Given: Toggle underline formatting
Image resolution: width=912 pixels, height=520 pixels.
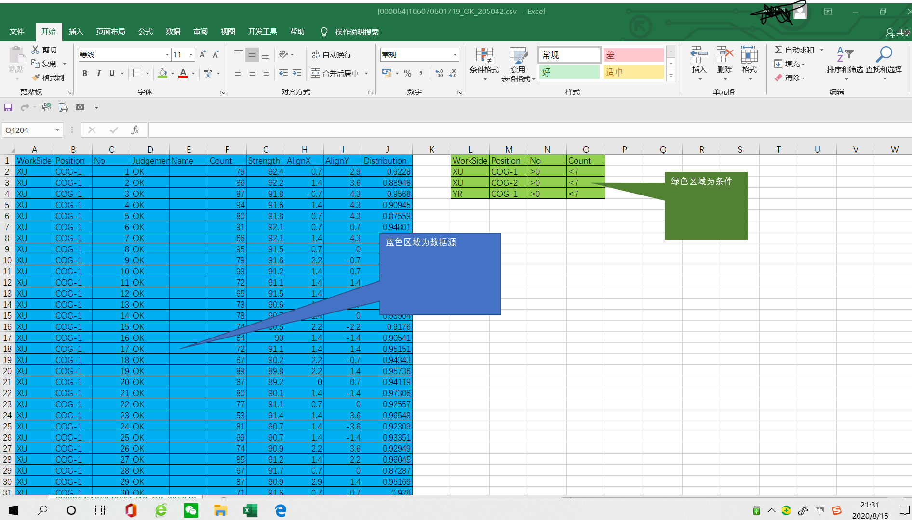Looking at the screenshot, I should tap(112, 73).
